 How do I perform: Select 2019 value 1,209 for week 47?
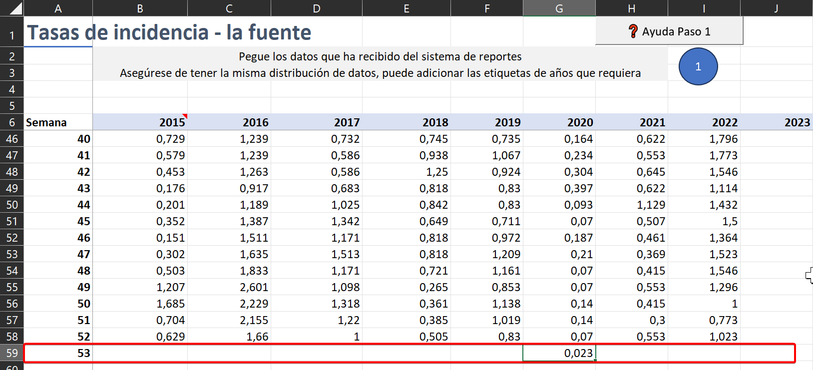coord(487,254)
